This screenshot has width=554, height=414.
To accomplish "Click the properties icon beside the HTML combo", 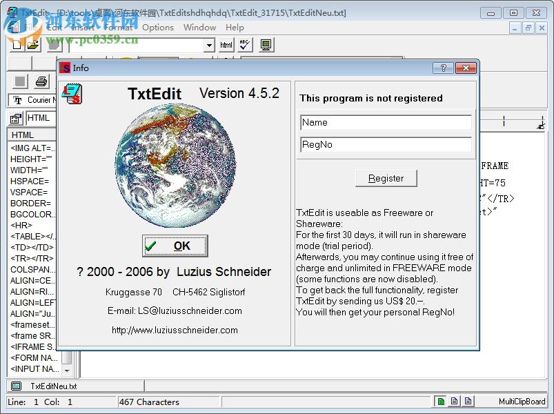I will pos(14,117).
